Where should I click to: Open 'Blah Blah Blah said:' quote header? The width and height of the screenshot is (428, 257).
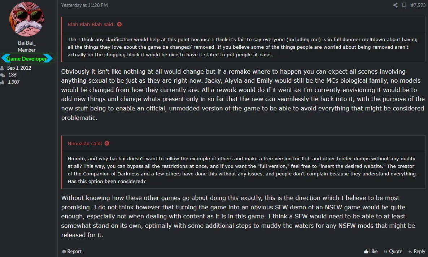(91, 24)
